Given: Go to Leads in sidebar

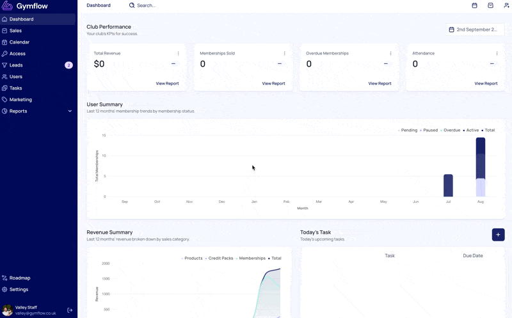Looking at the screenshot, I should 16,65.
